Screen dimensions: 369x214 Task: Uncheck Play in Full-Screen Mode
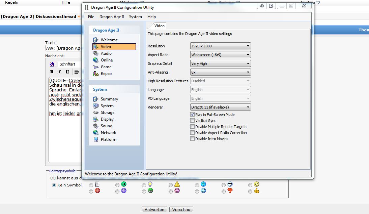192,114
